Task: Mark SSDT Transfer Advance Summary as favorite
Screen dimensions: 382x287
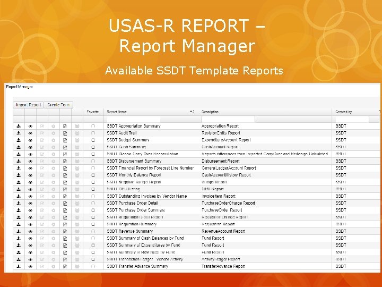Action: coord(93,266)
